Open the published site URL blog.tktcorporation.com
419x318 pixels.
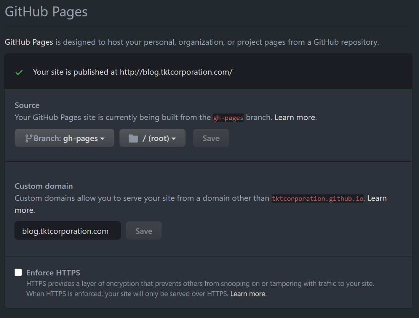(176, 72)
